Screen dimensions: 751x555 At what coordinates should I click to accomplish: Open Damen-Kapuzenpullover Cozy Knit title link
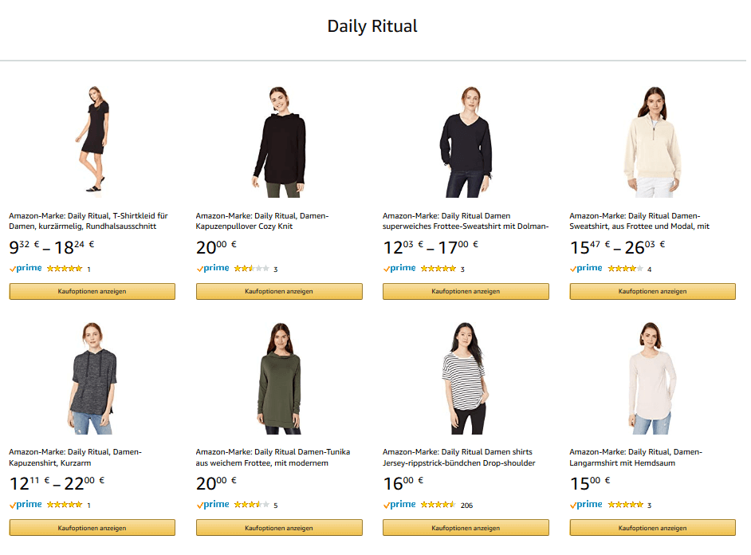click(x=262, y=221)
